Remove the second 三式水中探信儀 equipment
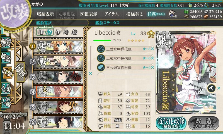223x134 pixels. [x=152, y=58]
